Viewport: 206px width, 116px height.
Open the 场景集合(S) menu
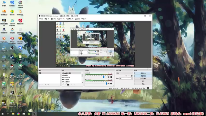70,19
